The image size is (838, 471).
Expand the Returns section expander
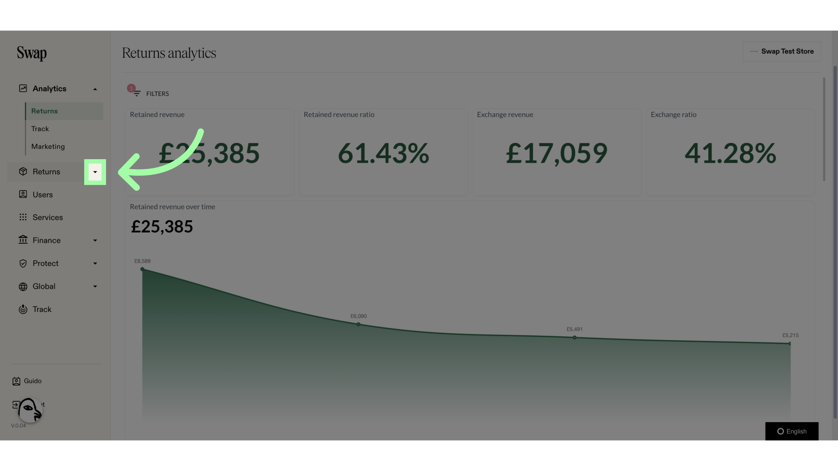click(94, 172)
